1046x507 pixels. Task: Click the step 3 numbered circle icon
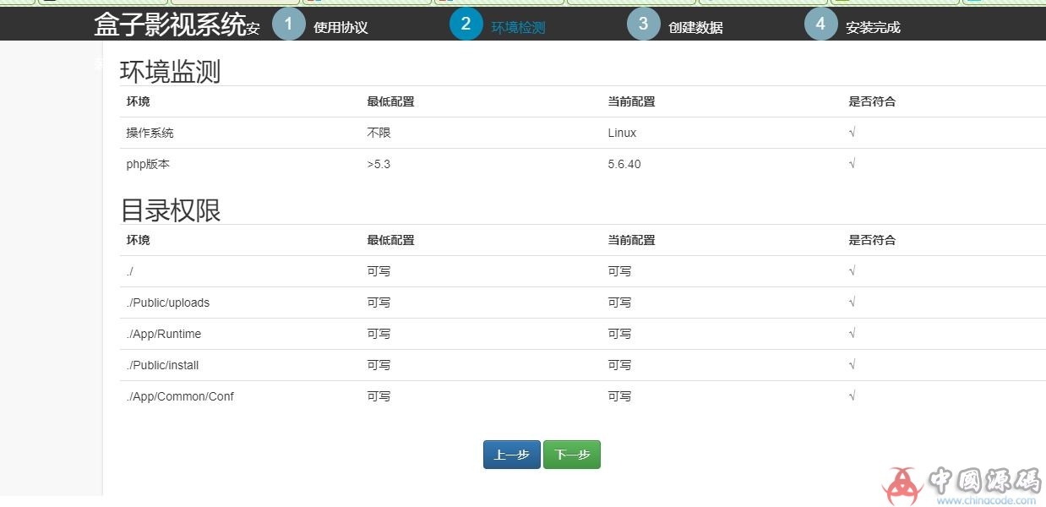[644, 24]
